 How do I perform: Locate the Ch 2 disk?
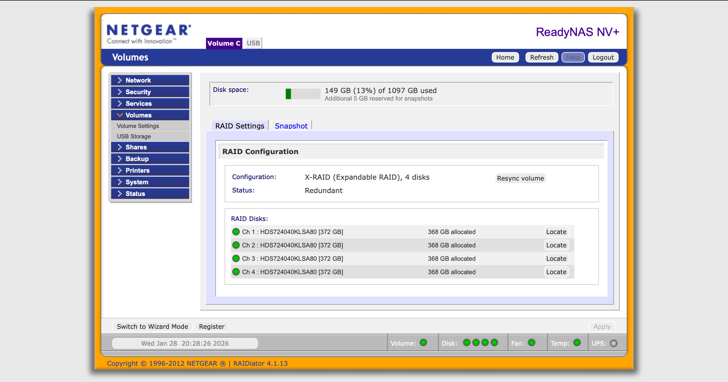coord(556,245)
